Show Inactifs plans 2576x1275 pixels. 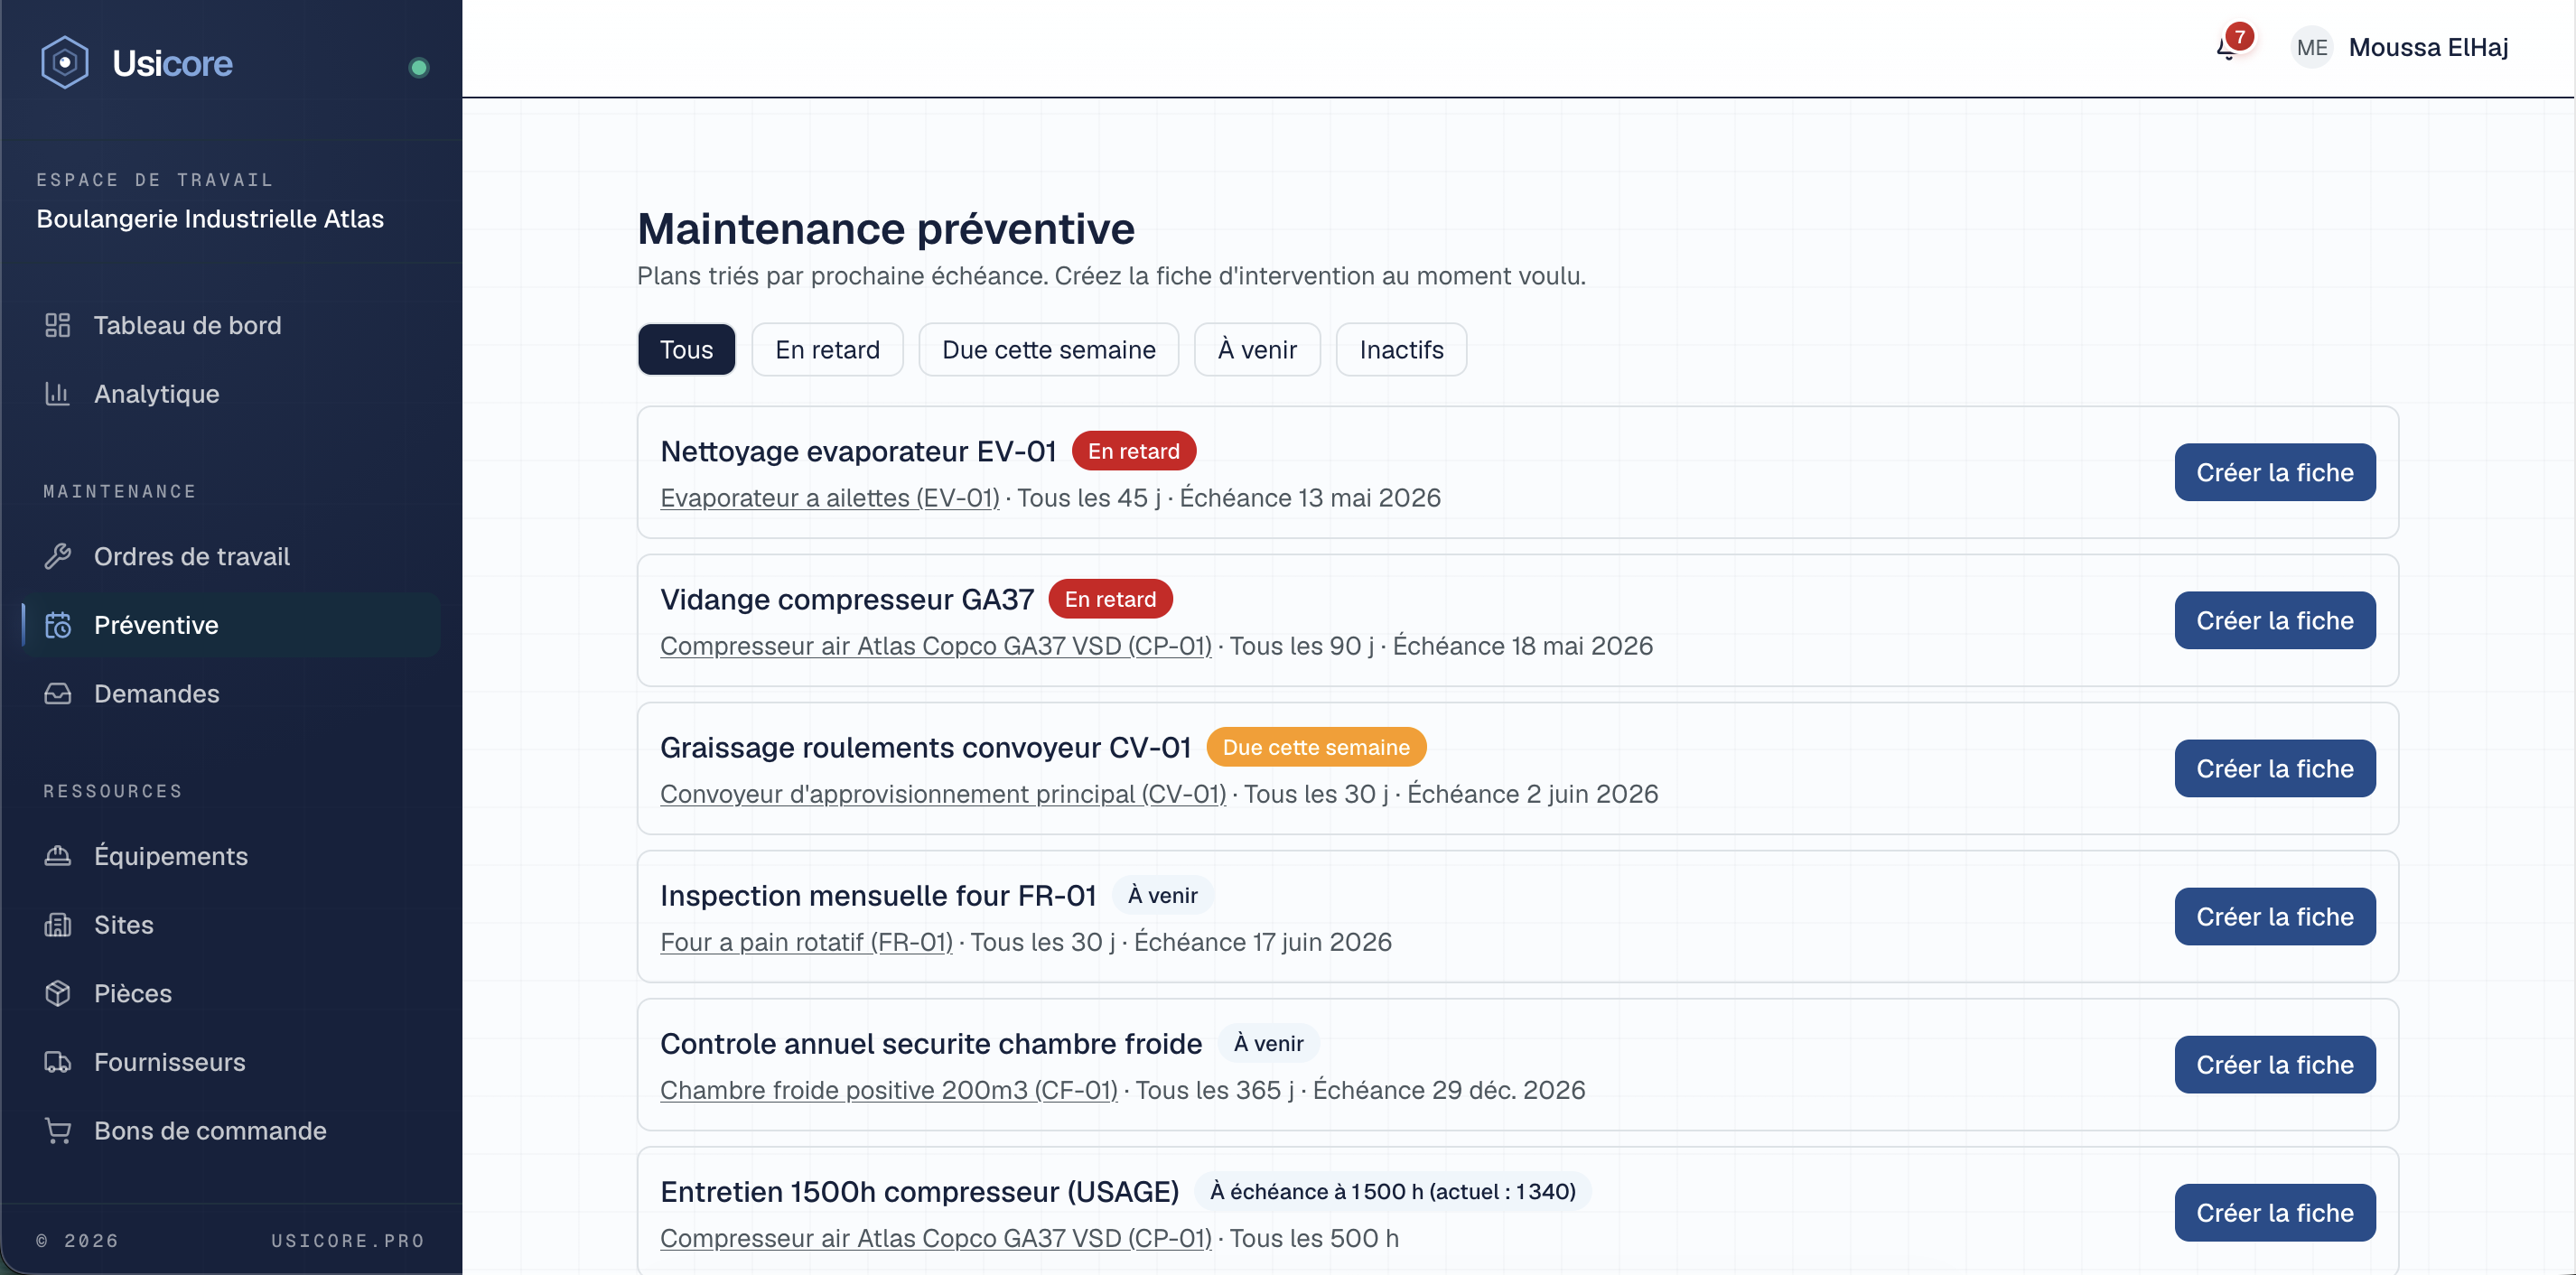(x=1401, y=350)
